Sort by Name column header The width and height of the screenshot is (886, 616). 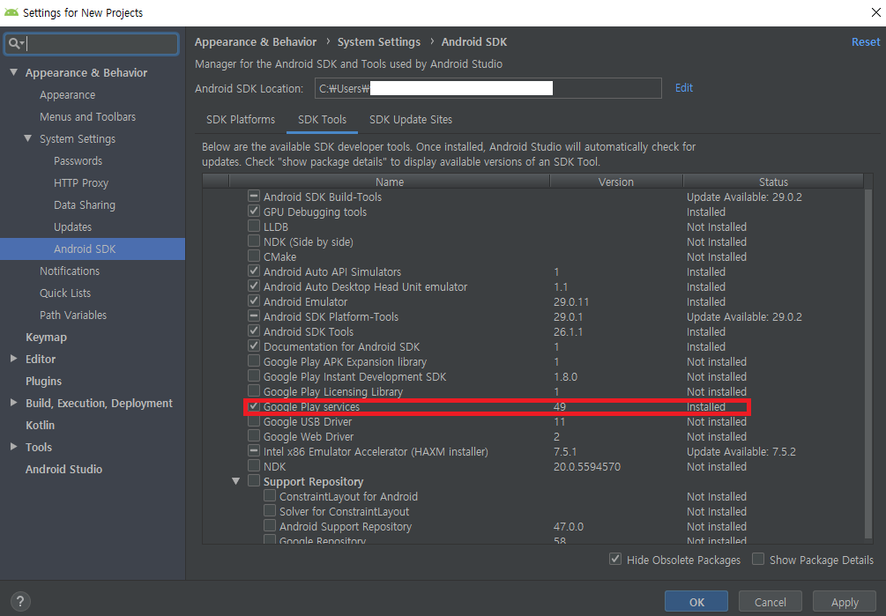390,182
